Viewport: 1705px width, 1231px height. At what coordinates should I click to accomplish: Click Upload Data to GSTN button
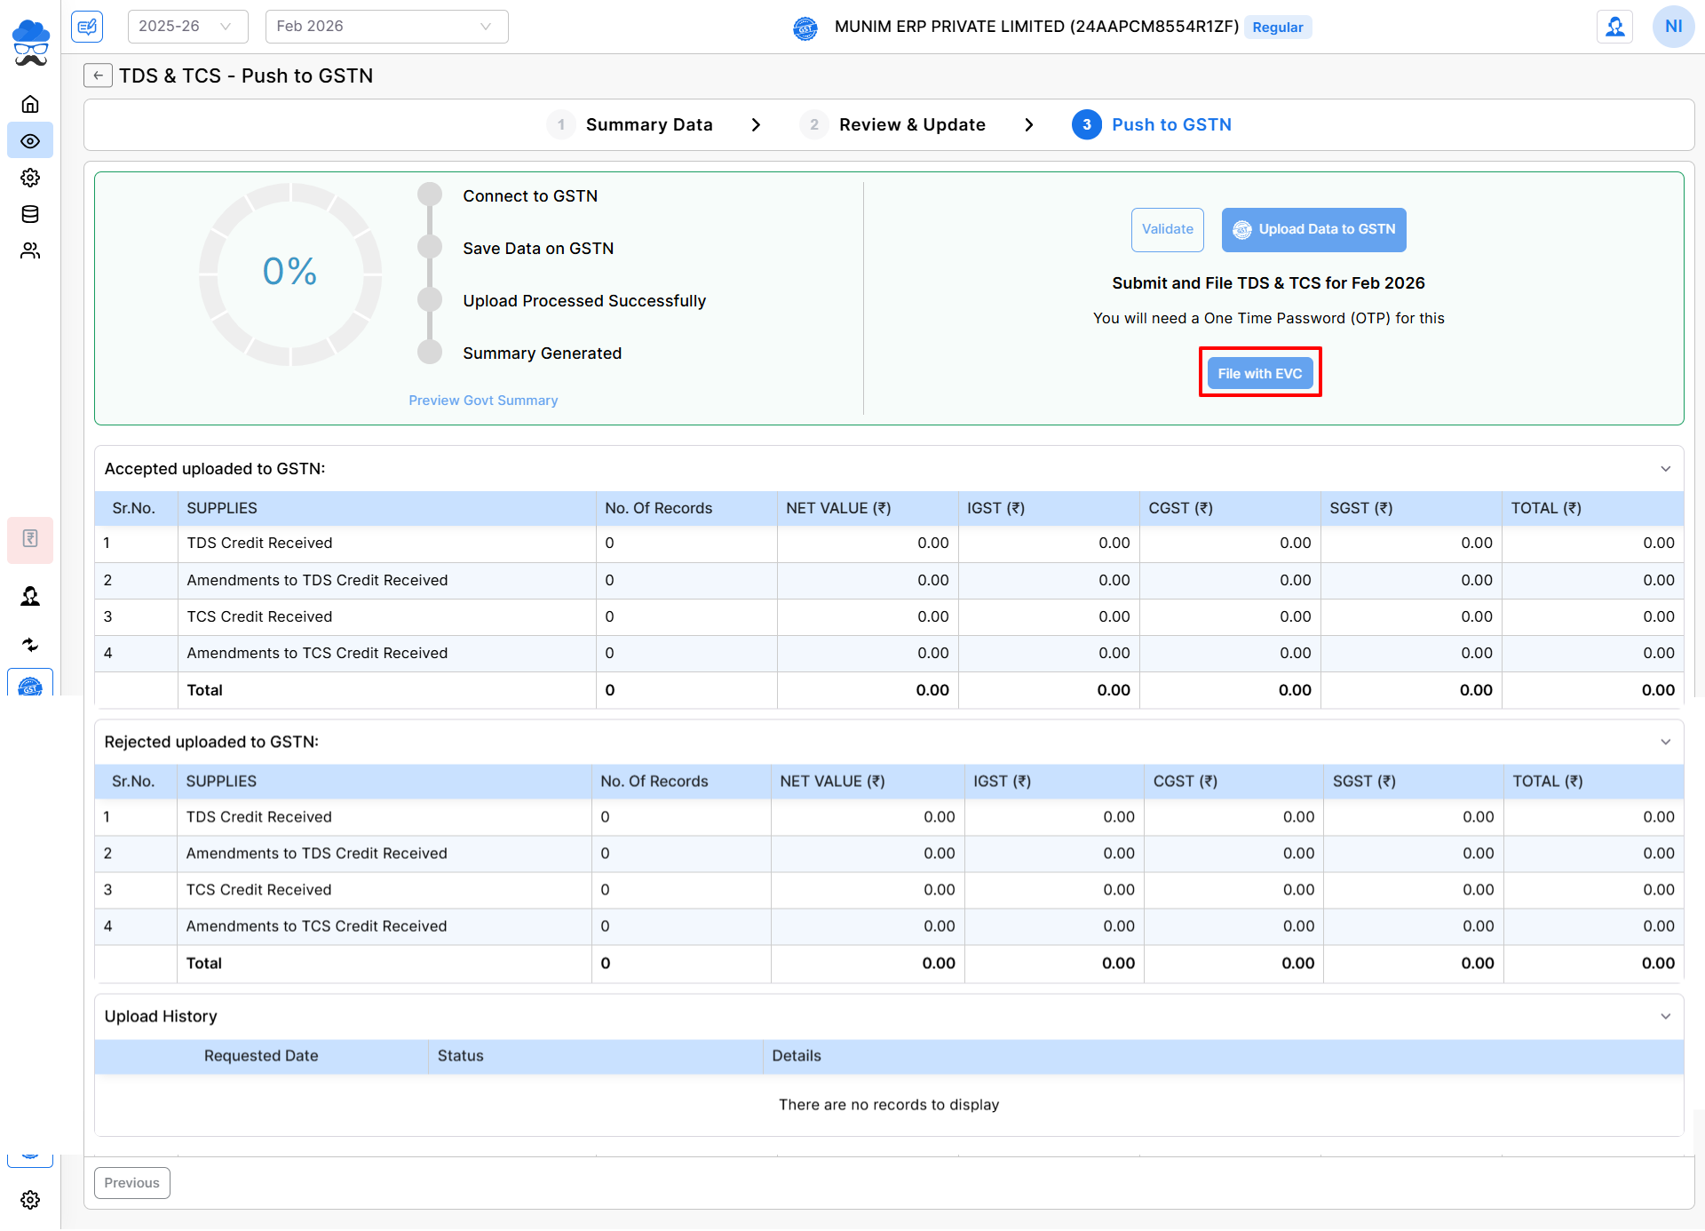pos(1313,230)
